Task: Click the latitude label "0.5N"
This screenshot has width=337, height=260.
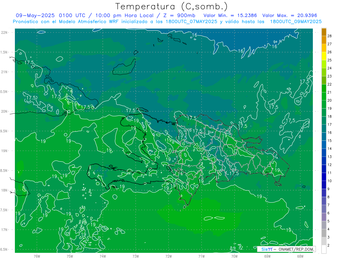Action: [4, 92]
